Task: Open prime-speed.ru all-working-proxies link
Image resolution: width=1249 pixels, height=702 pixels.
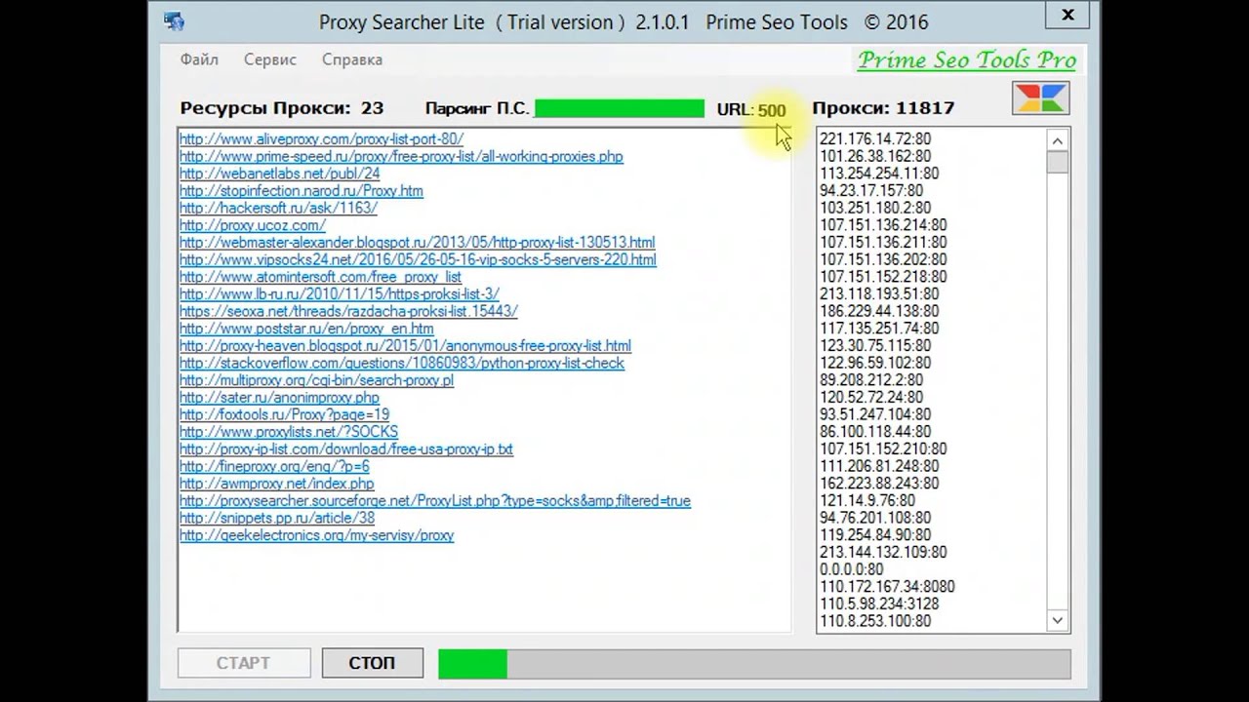Action: [x=401, y=156]
